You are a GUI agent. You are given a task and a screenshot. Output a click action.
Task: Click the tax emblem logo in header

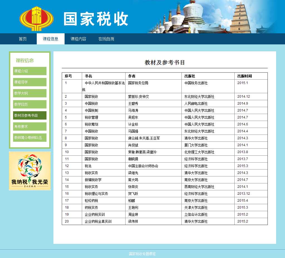[x=36, y=19]
